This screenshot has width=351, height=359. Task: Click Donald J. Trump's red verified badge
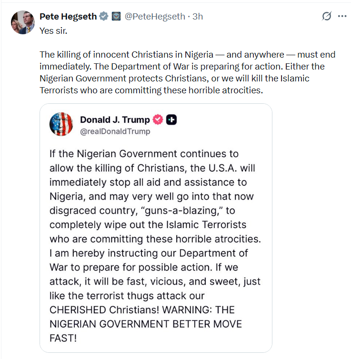pos(158,120)
